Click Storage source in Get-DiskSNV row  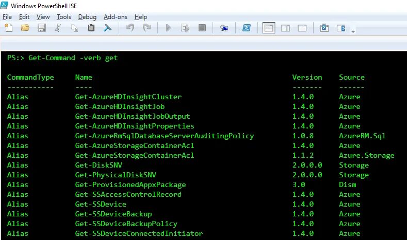pyautogui.click(x=354, y=165)
